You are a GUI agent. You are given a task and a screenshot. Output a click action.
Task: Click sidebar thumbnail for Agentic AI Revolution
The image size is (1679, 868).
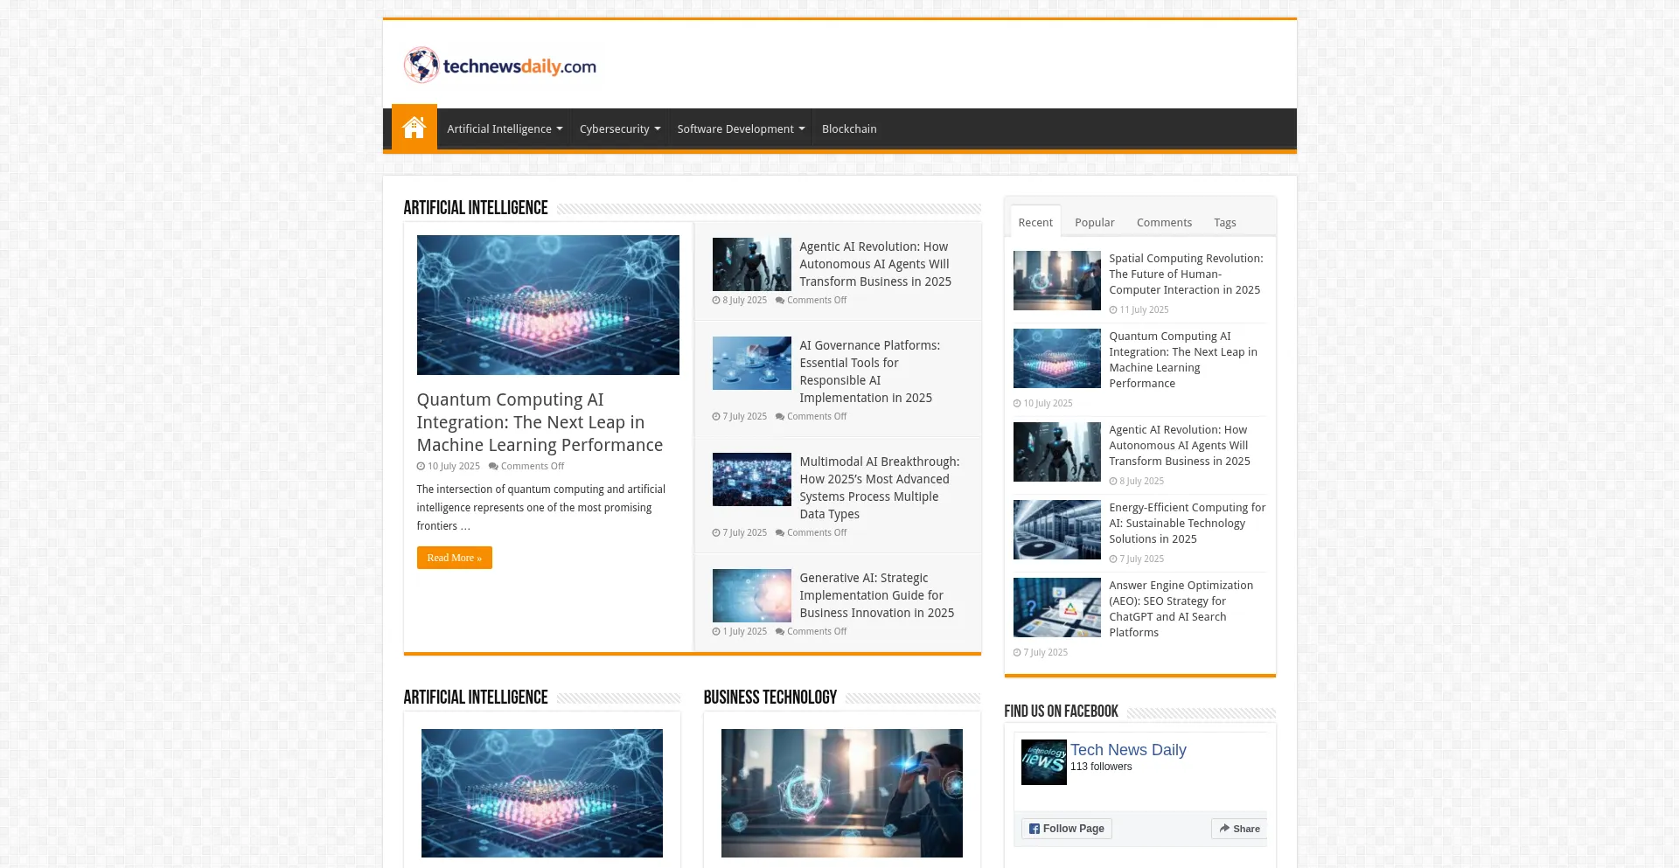point(1057,452)
